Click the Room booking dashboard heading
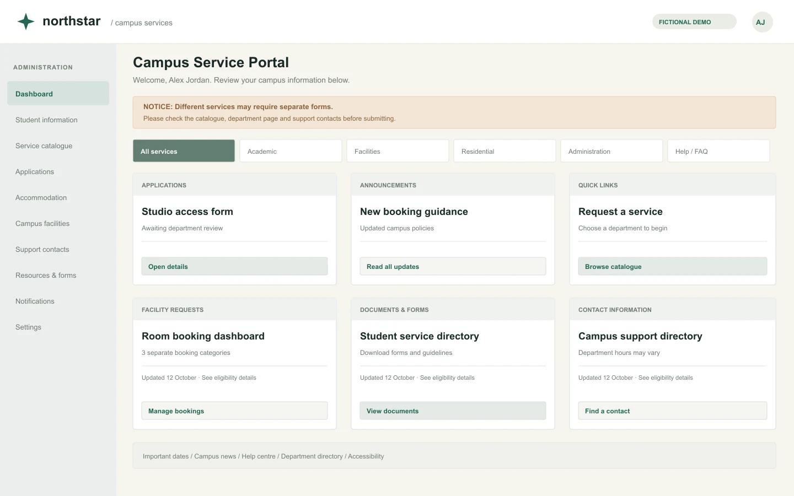The image size is (794, 496). point(203,336)
